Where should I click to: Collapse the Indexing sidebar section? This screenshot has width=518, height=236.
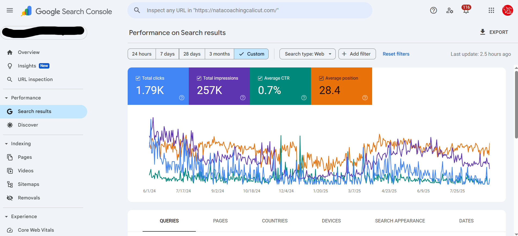click(x=7, y=144)
